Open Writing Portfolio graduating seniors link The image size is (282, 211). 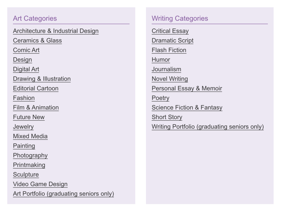[x=208, y=127]
